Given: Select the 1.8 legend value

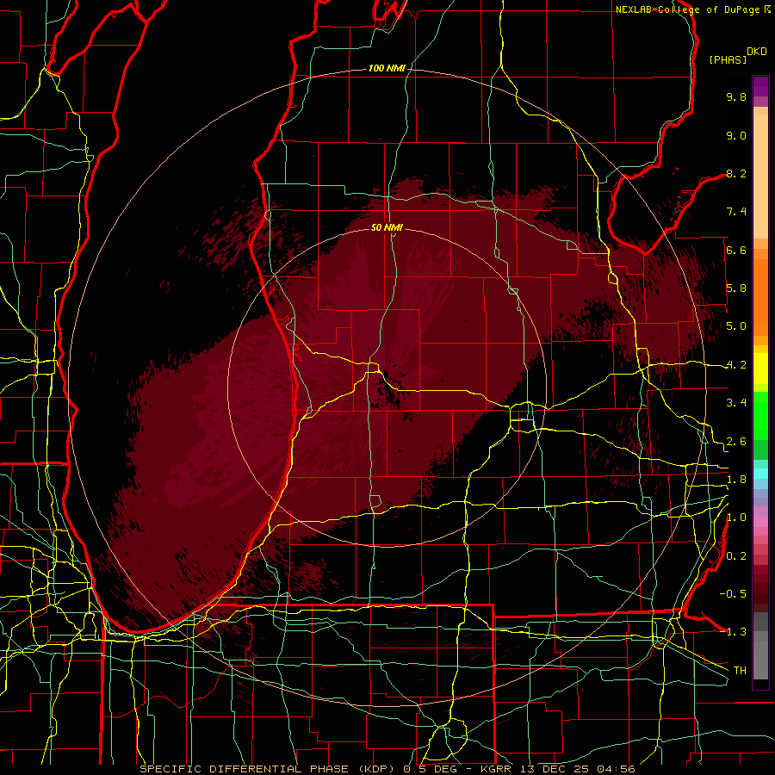Looking at the screenshot, I should pos(736,480).
